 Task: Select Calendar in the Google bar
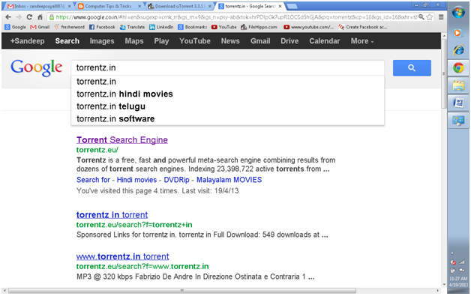click(325, 41)
